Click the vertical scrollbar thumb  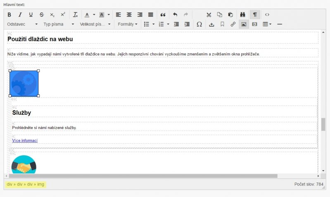click(323, 124)
